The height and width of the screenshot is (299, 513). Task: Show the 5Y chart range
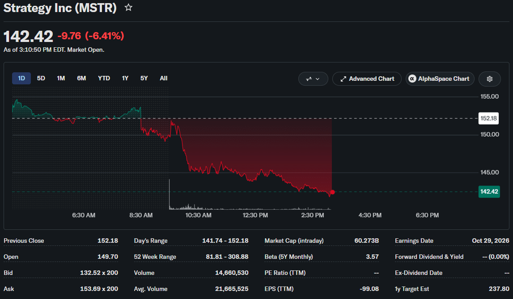(x=144, y=79)
